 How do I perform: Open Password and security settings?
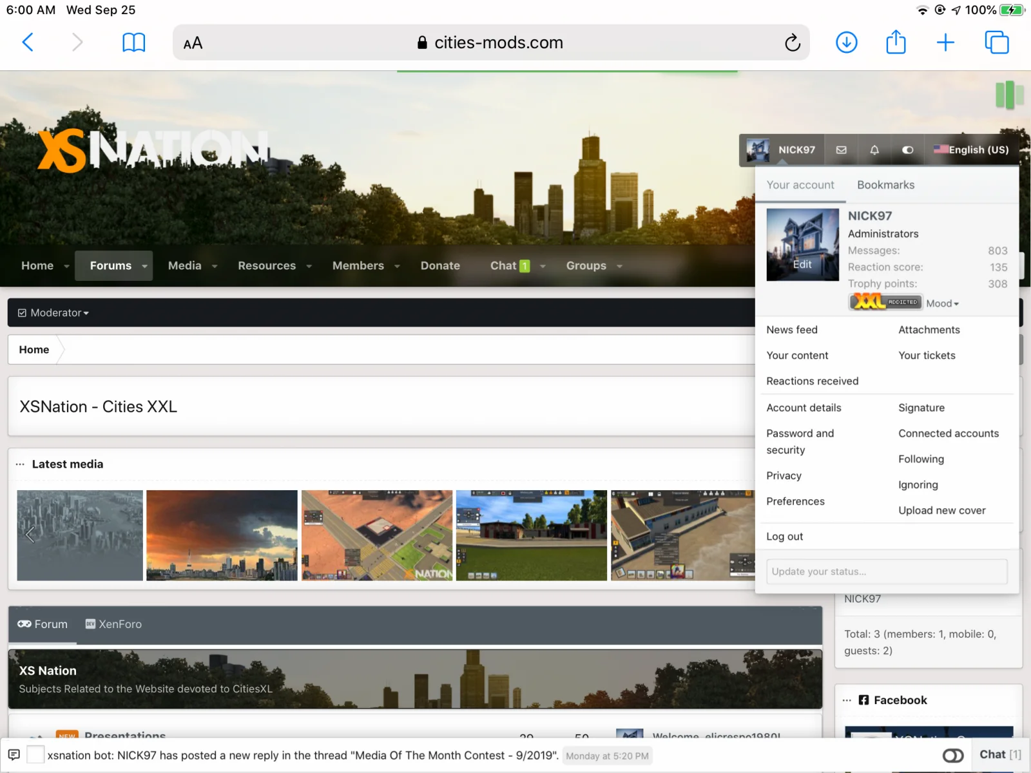(800, 442)
